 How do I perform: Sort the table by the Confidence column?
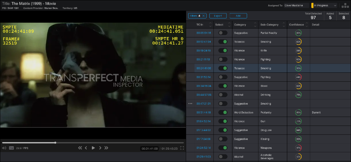click(x=306, y=25)
